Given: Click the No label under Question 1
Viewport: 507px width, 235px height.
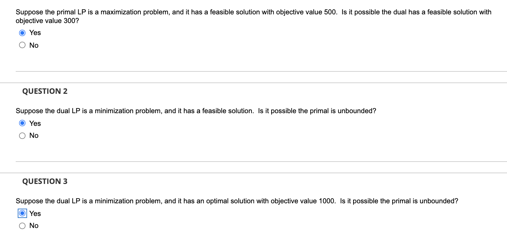Looking at the screenshot, I should (34, 45).
